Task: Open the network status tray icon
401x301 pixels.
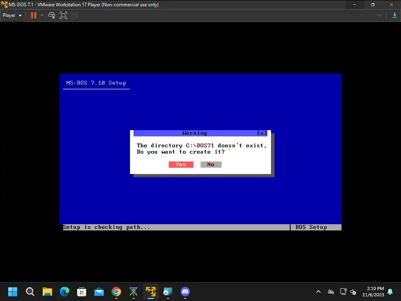Action: tap(343, 292)
